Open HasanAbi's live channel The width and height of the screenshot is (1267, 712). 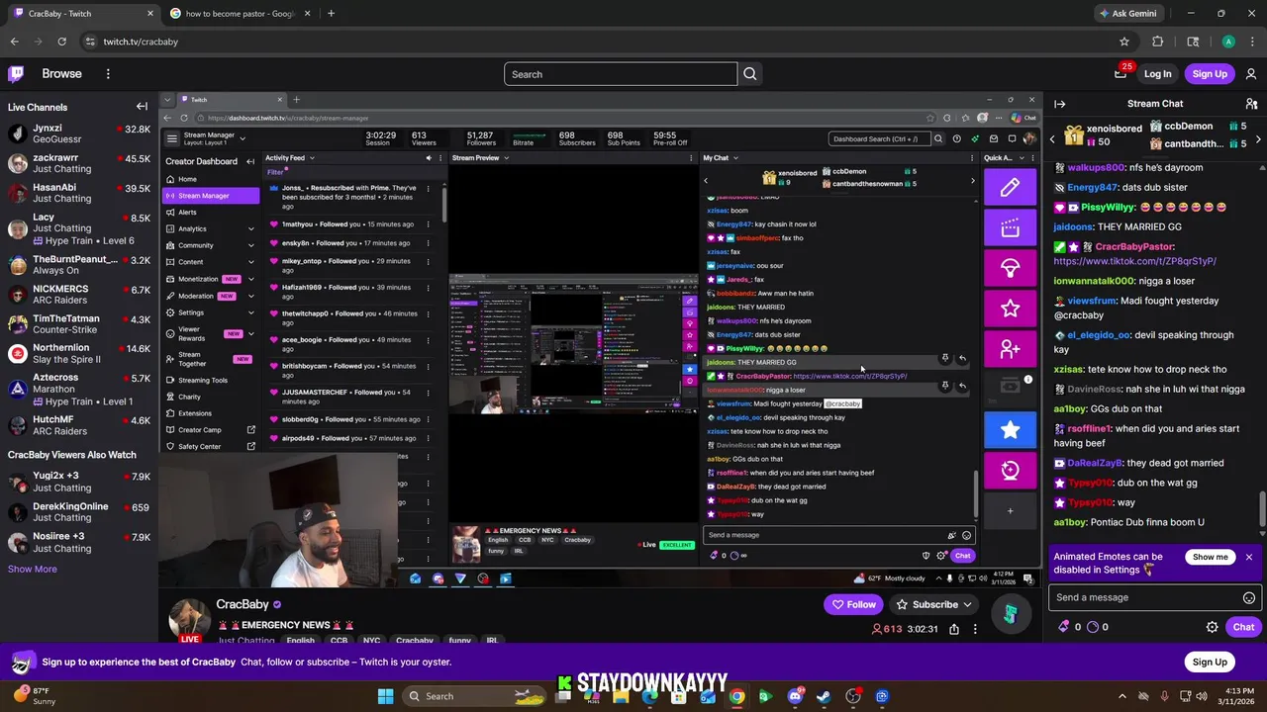click(x=79, y=193)
